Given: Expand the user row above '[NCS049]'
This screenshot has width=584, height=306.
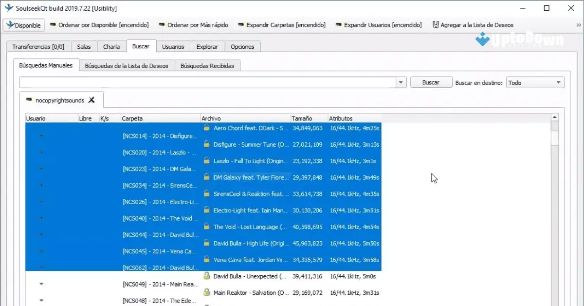Looking at the screenshot, I should (42, 284).
